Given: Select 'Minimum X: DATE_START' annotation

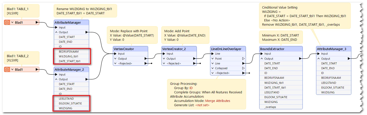Looking at the screenshot, I should 281,37.
